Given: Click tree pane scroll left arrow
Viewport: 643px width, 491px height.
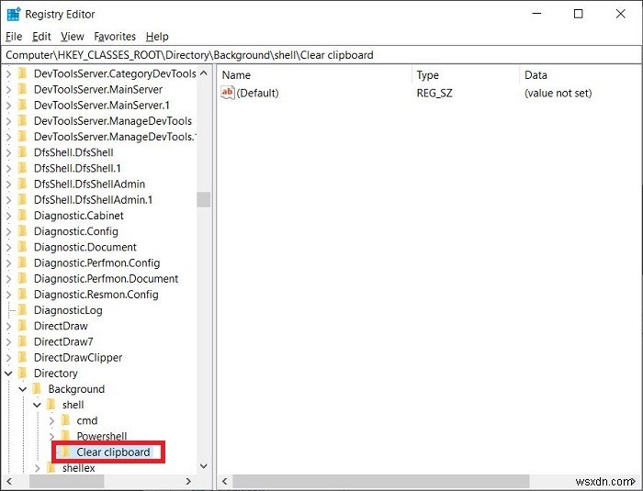Looking at the screenshot, I should (x=9, y=481).
